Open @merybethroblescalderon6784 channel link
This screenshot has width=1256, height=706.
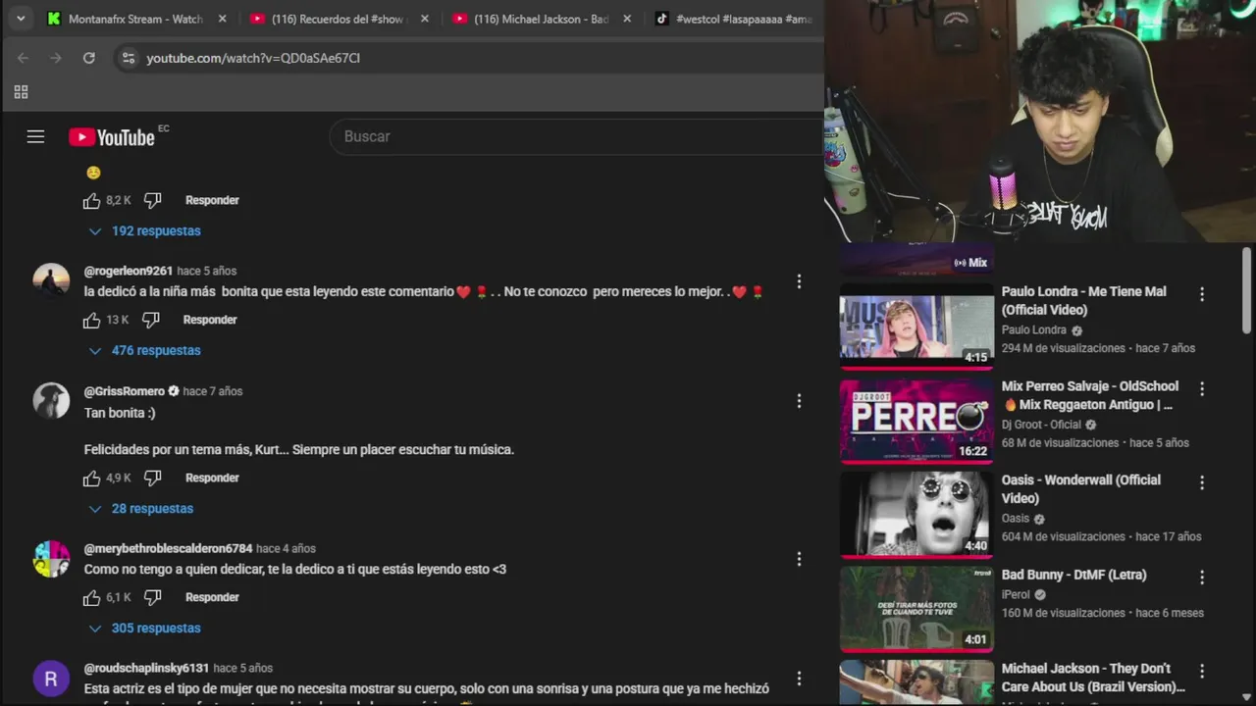pyautogui.click(x=168, y=549)
